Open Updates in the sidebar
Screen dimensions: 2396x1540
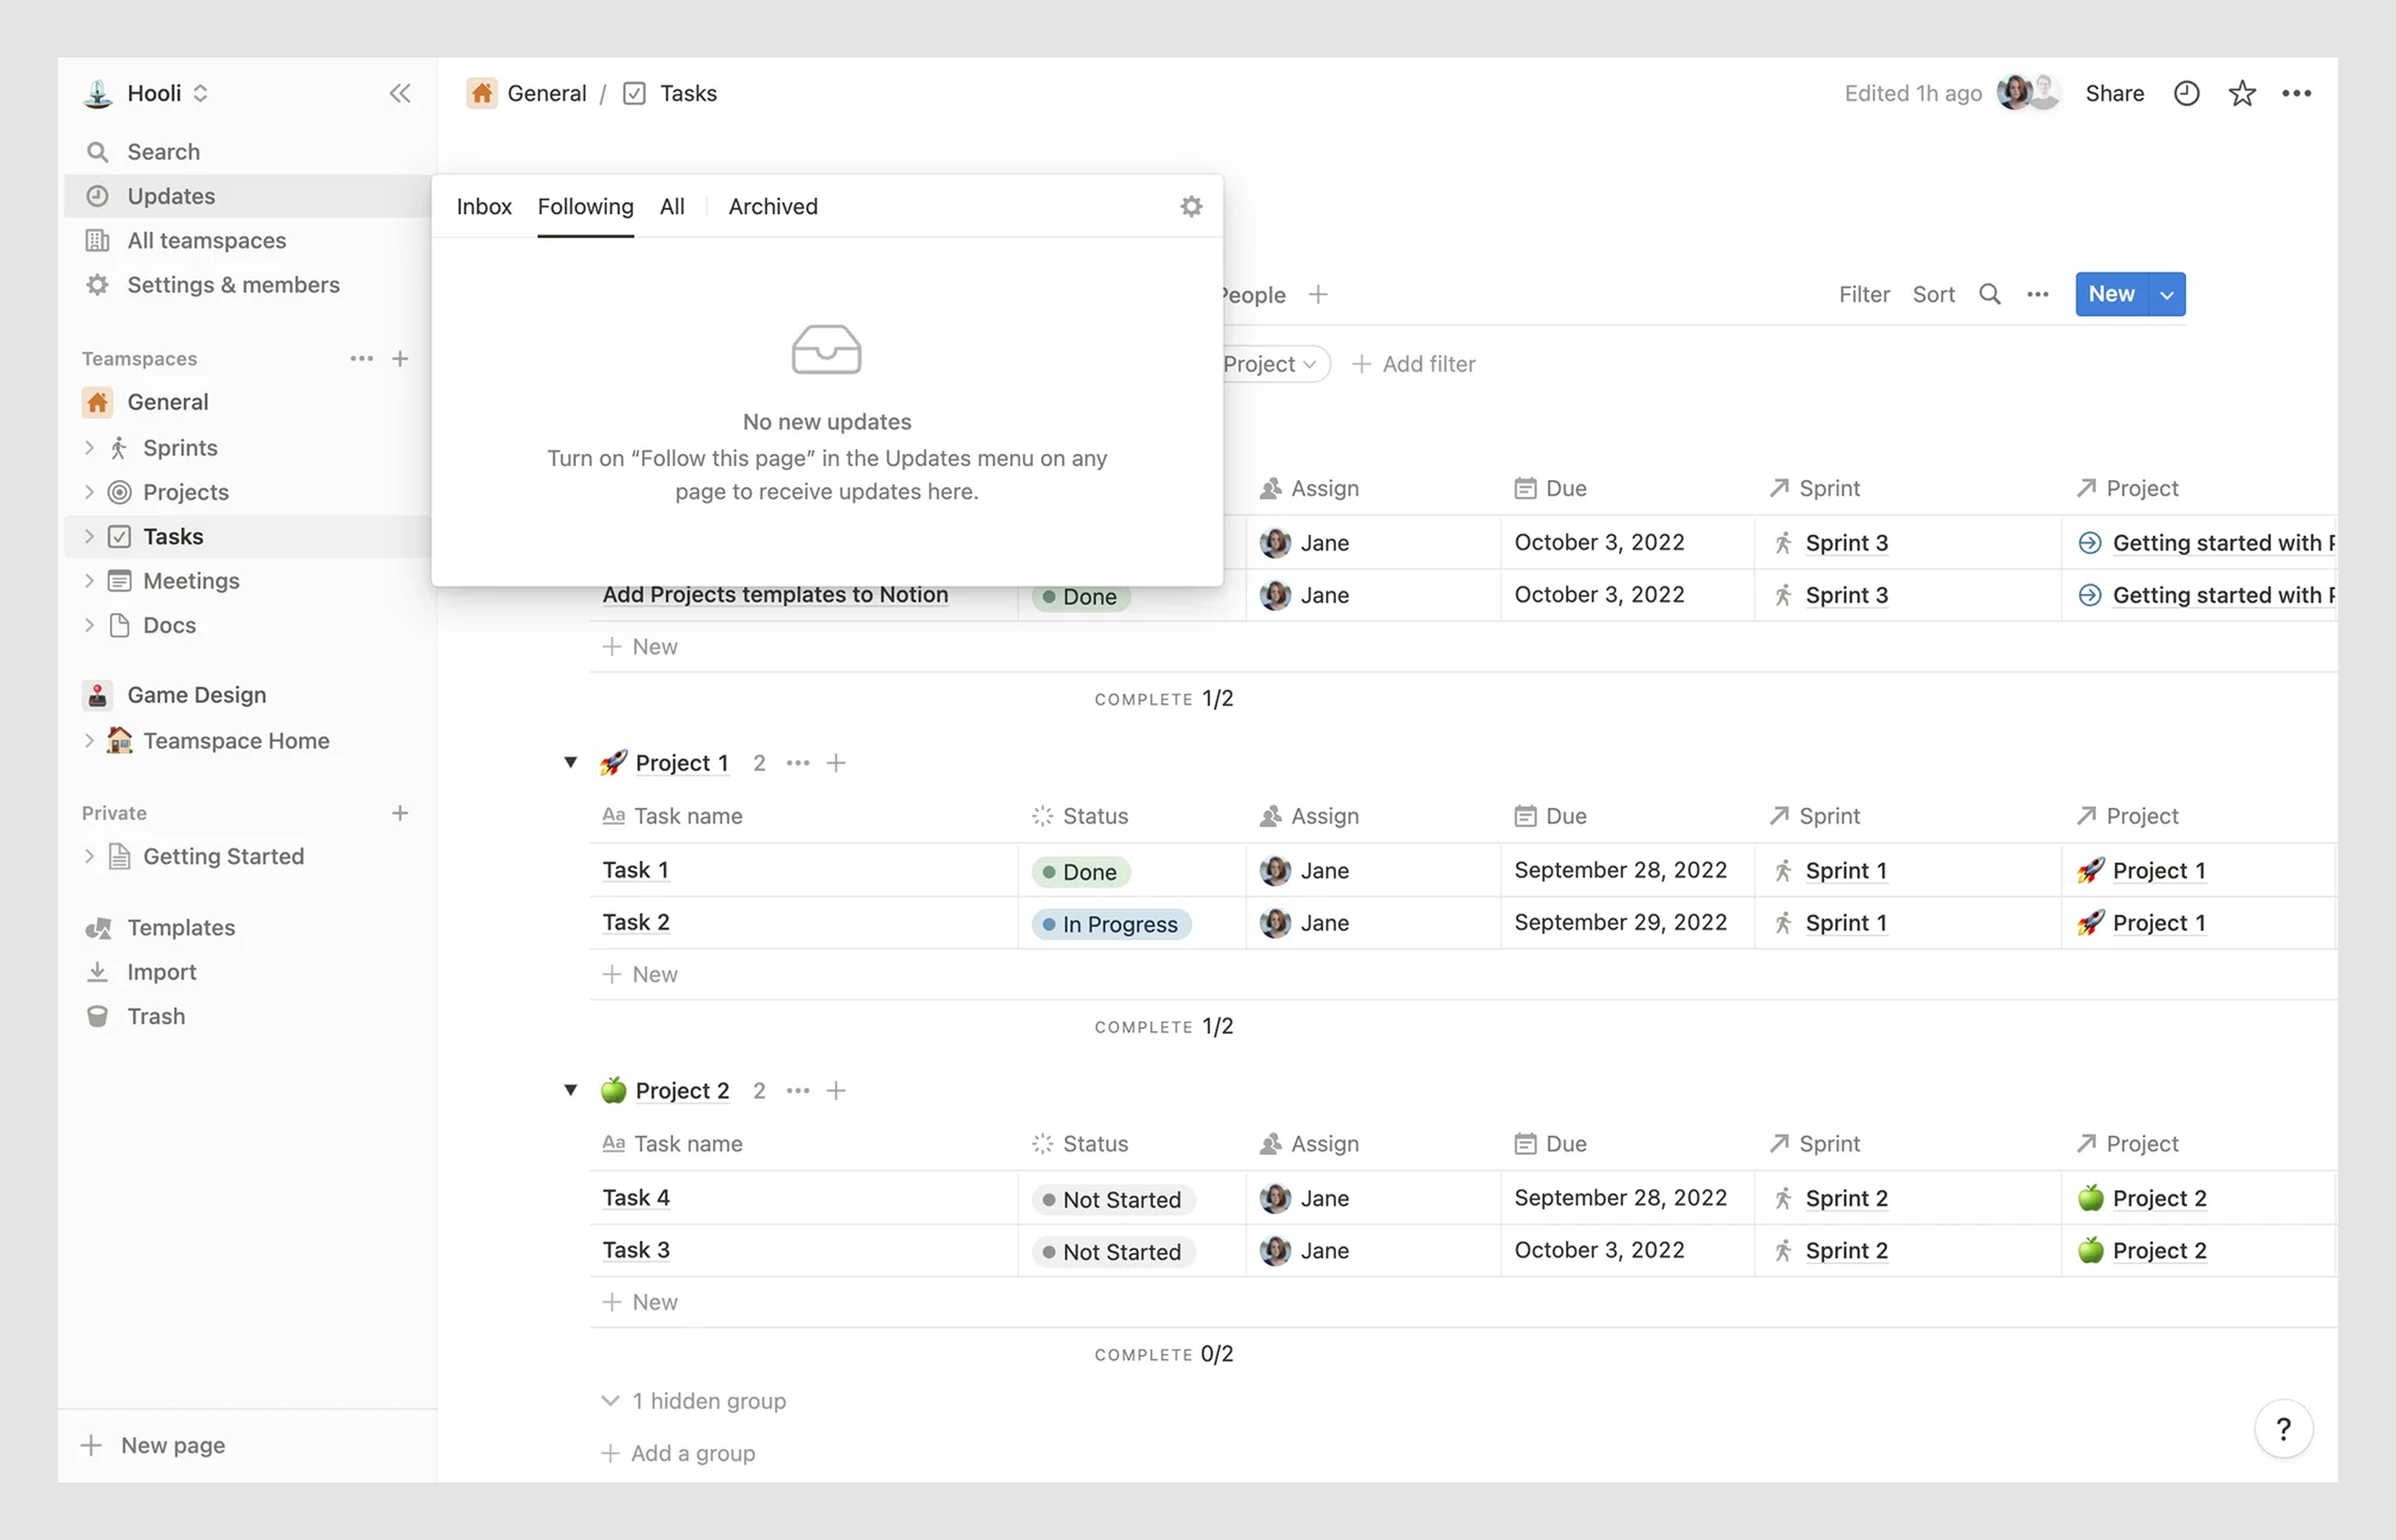click(248, 196)
